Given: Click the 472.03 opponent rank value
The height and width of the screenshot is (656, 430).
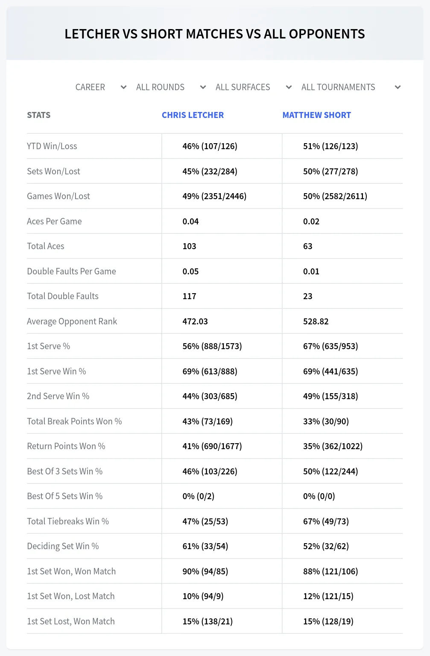Looking at the screenshot, I should pyautogui.click(x=195, y=321).
